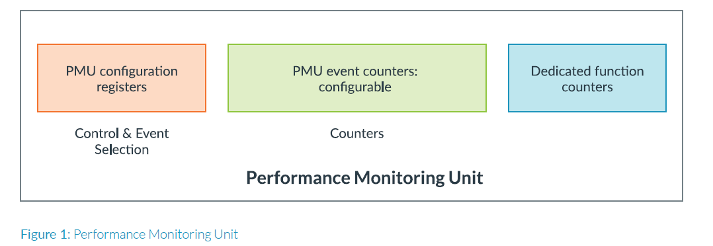Click the word 'registers' in orange box
713x246 pixels.
pos(122,87)
